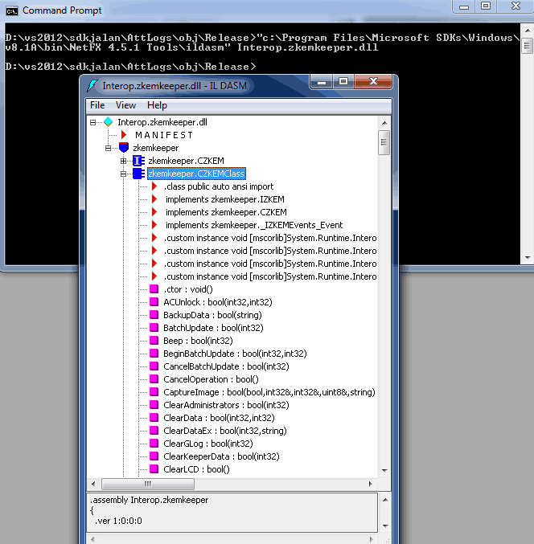Click the magenta method icon for ACUnlock
The image size is (534, 544).
154,302
